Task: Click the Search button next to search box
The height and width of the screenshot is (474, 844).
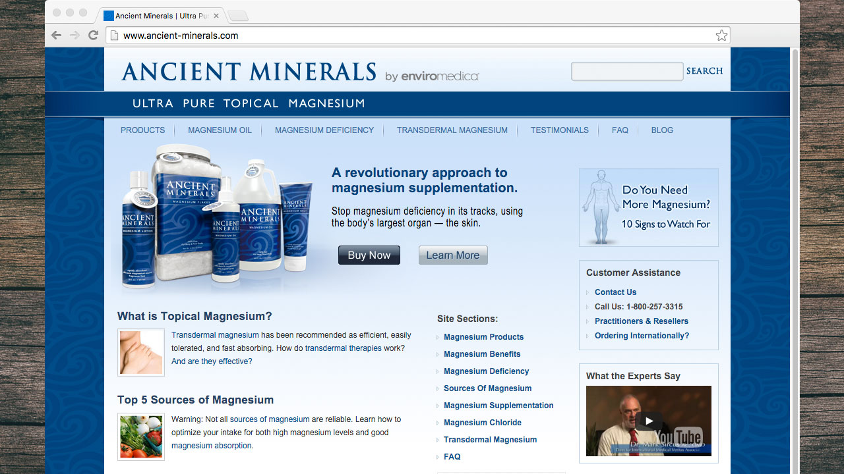Action: [704, 71]
